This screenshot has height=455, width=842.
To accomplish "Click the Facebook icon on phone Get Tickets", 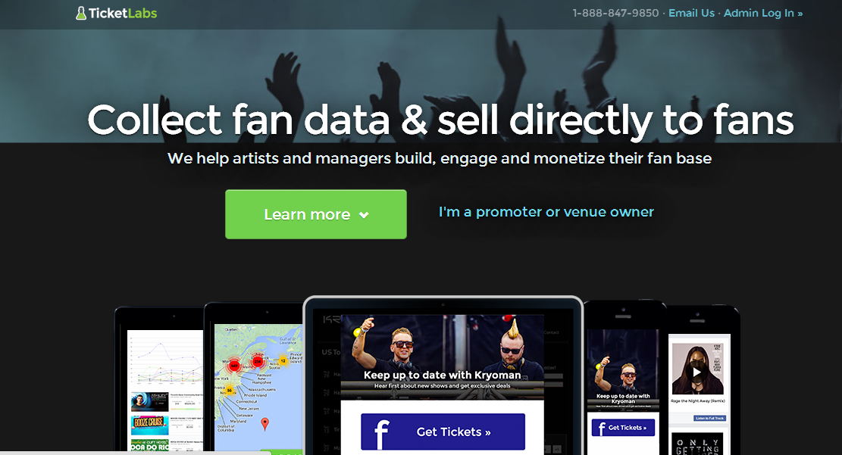I will click(x=602, y=429).
